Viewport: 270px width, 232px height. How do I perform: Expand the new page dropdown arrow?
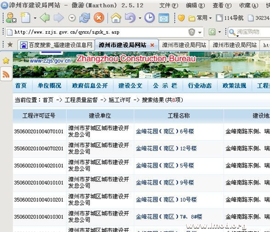[x=35, y=18]
